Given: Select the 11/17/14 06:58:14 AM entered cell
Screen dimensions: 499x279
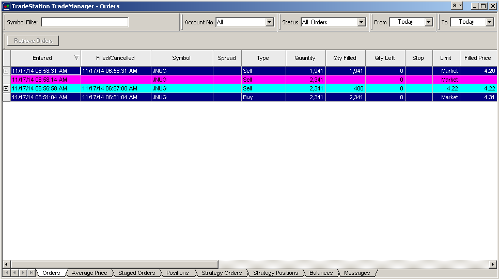Looking at the screenshot, I should [46, 80].
